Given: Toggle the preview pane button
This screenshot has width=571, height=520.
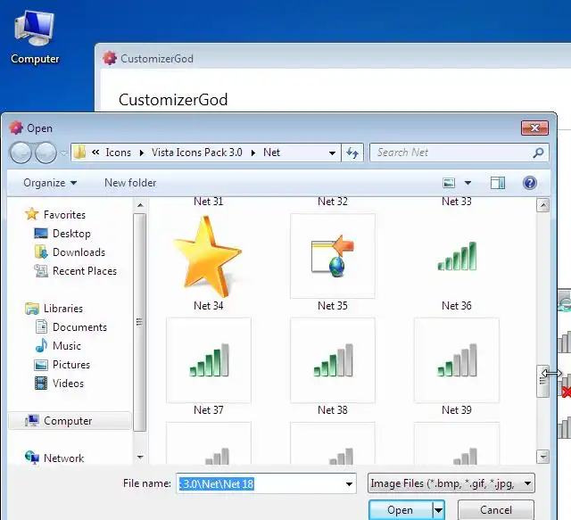Looking at the screenshot, I should (x=498, y=183).
